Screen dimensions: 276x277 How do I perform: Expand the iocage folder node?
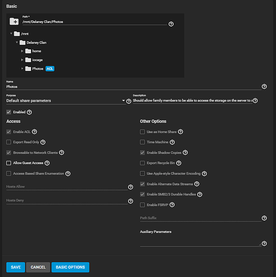coord(22,60)
